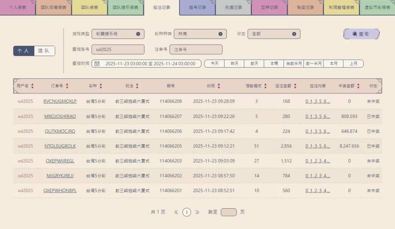Open the 状态 dropdown
Image resolution: width=395 pixels, height=229 pixels.
273,34
